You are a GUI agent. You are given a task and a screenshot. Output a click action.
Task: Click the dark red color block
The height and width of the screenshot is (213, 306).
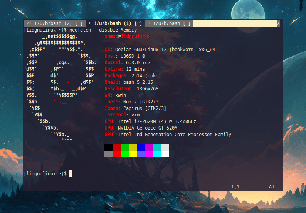[x=116, y=147]
